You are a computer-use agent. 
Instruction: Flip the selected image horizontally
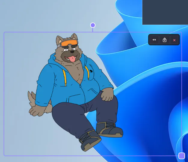[154, 40]
